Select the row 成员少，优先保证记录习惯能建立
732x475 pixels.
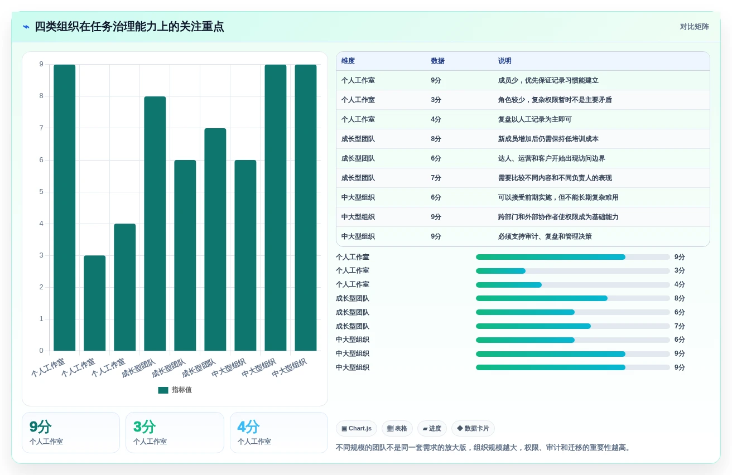click(523, 80)
